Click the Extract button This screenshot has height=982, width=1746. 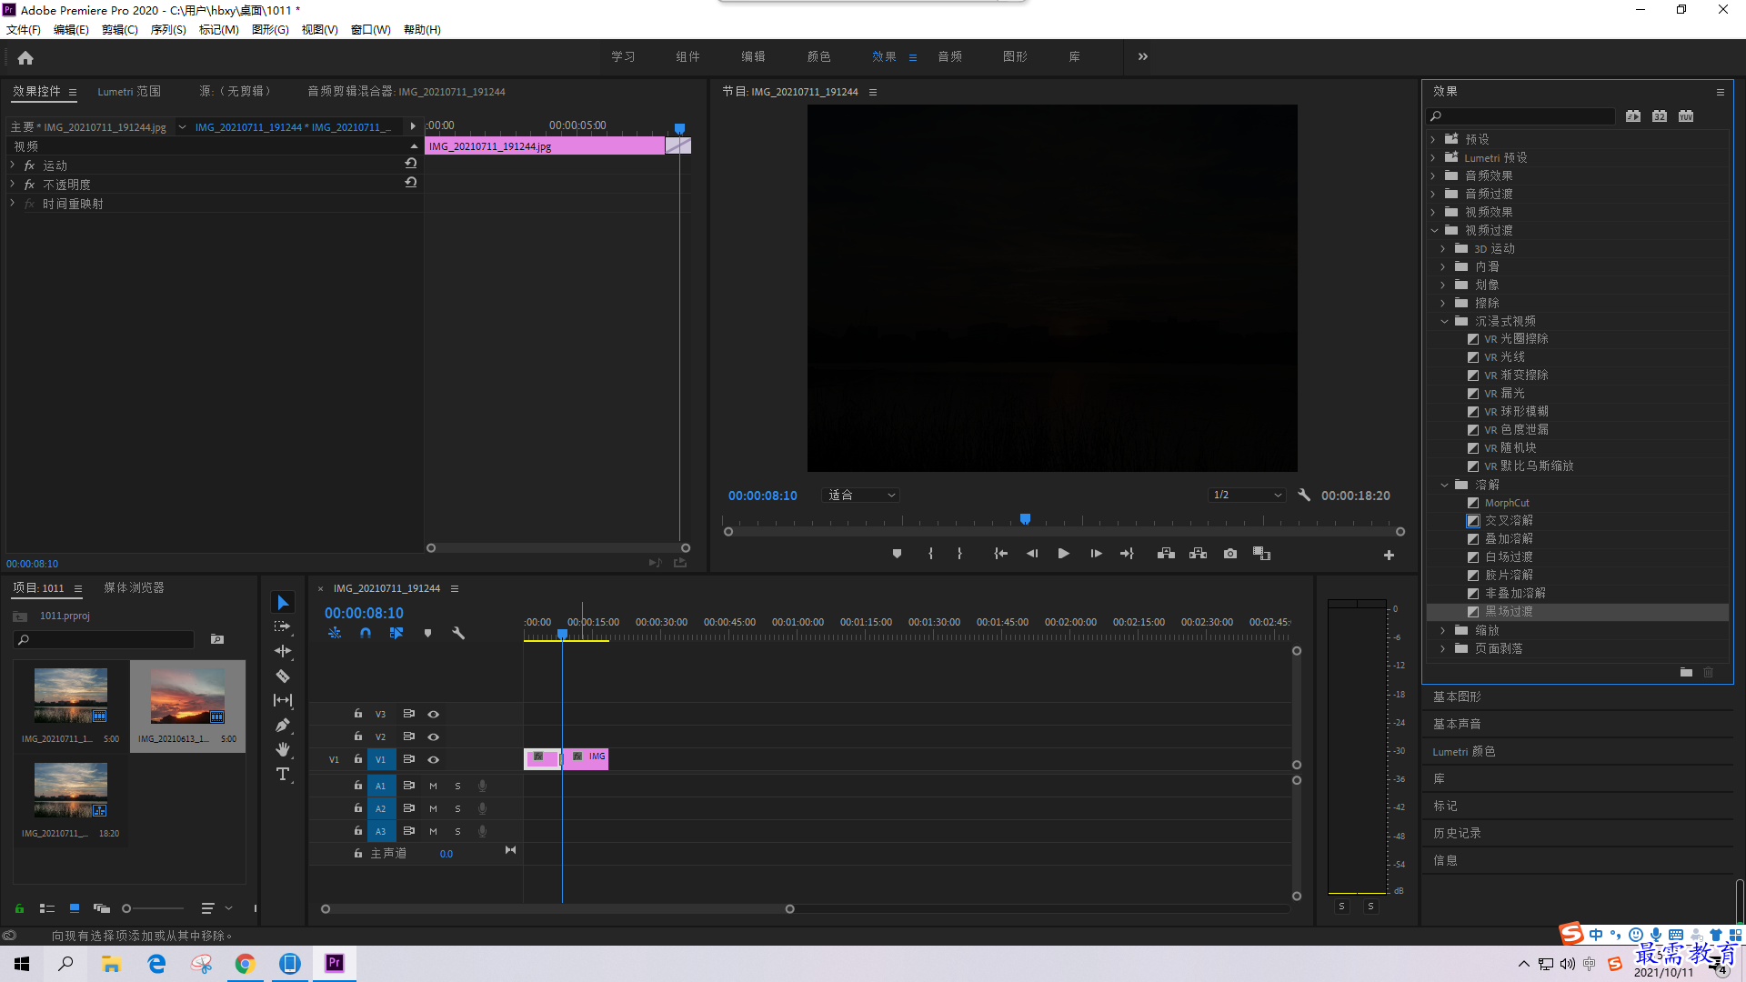[1199, 554]
